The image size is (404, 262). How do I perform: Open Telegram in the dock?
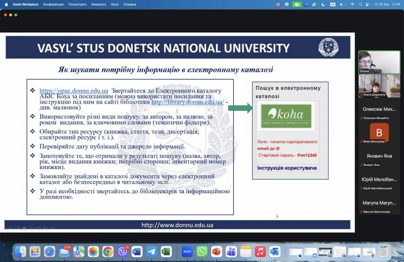(x=151, y=251)
